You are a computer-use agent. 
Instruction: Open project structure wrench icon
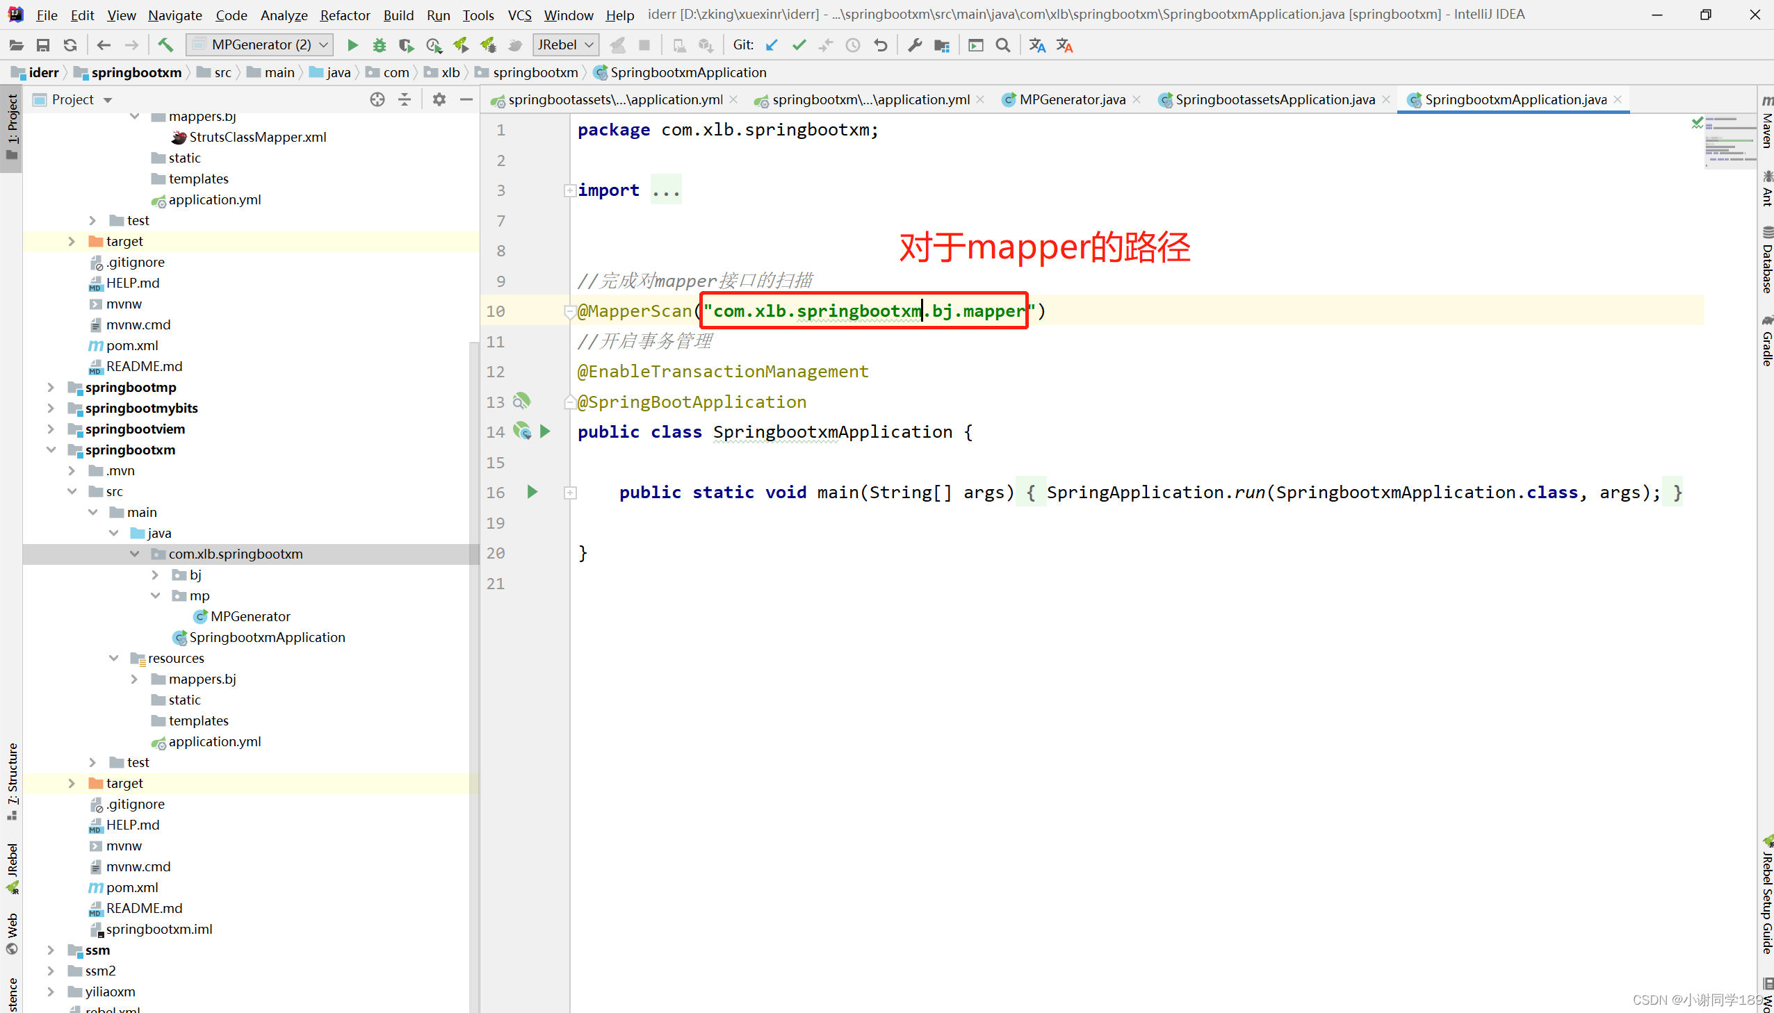coord(915,45)
